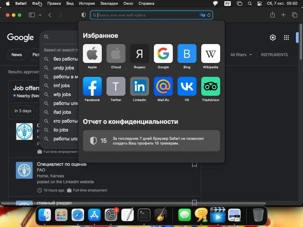Open the Facebook favorite tile

(92, 86)
